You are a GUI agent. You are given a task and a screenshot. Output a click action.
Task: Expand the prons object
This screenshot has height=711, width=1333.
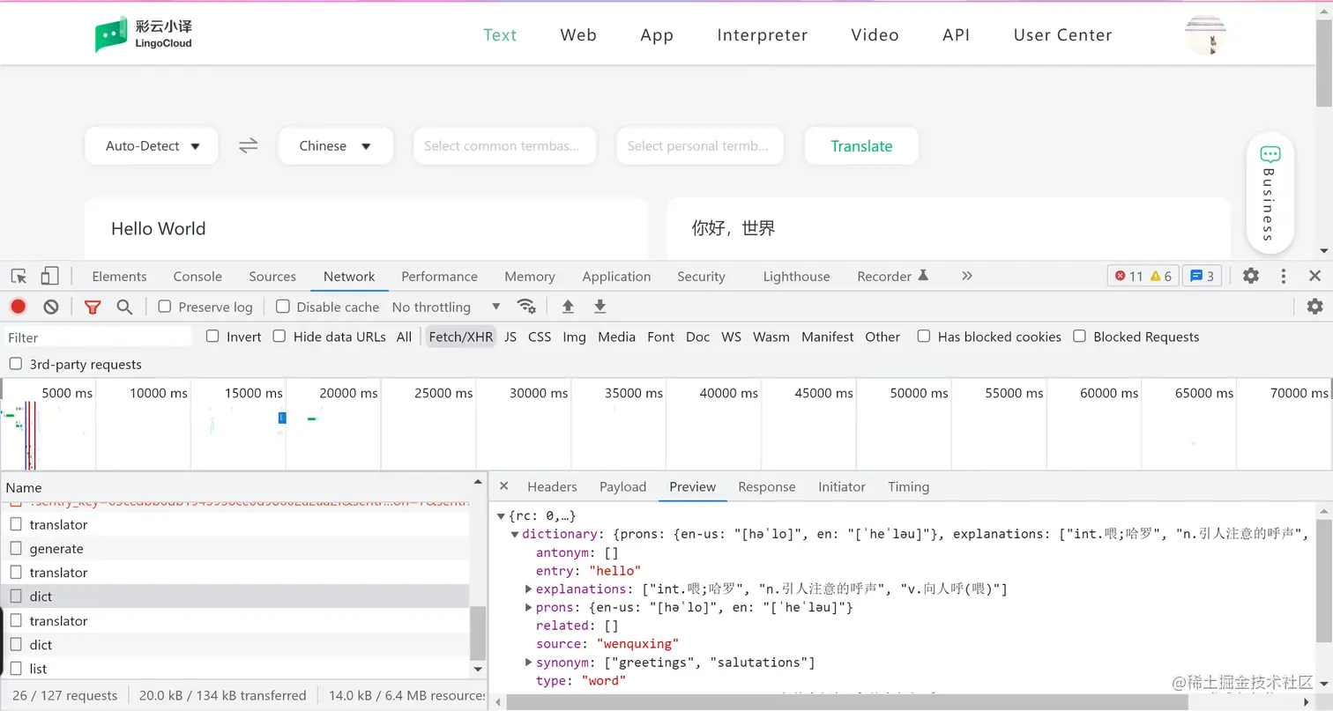(x=529, y=607)
